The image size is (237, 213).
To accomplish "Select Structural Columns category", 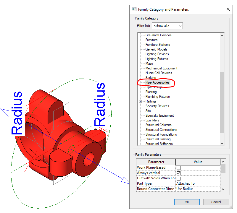I will 158,125.
